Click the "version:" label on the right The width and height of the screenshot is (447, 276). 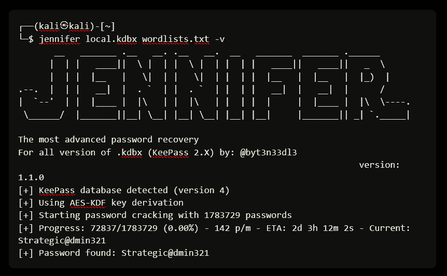tap(379, 165)
